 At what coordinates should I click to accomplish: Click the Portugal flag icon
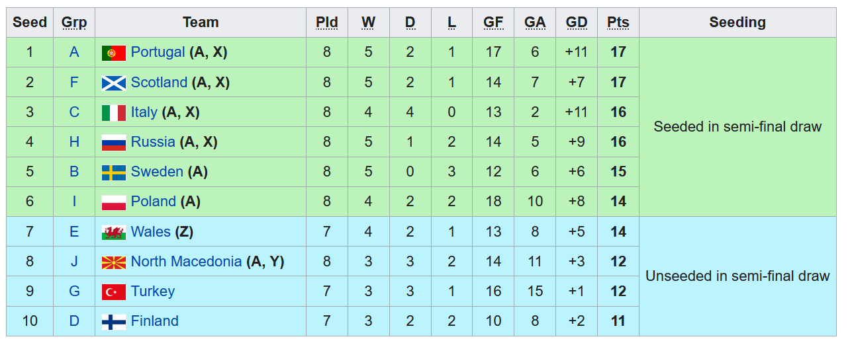[114, 53]
